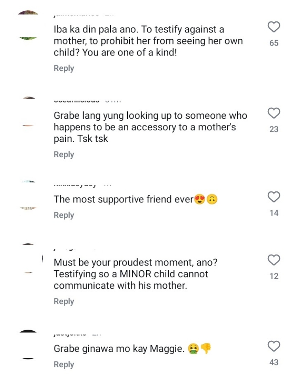Like the 'Grabe ginawa mo kay Maggie' comment

point(274,346)
